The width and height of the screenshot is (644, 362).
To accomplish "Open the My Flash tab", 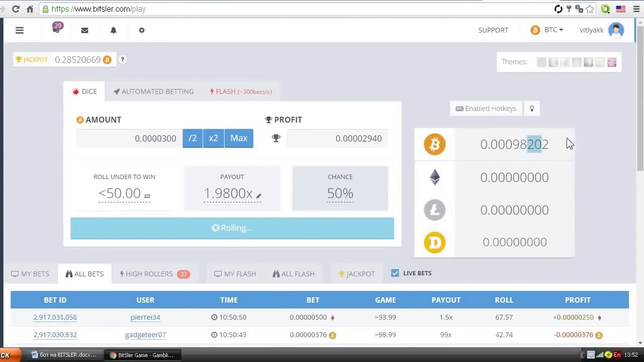I will (235, 274).
